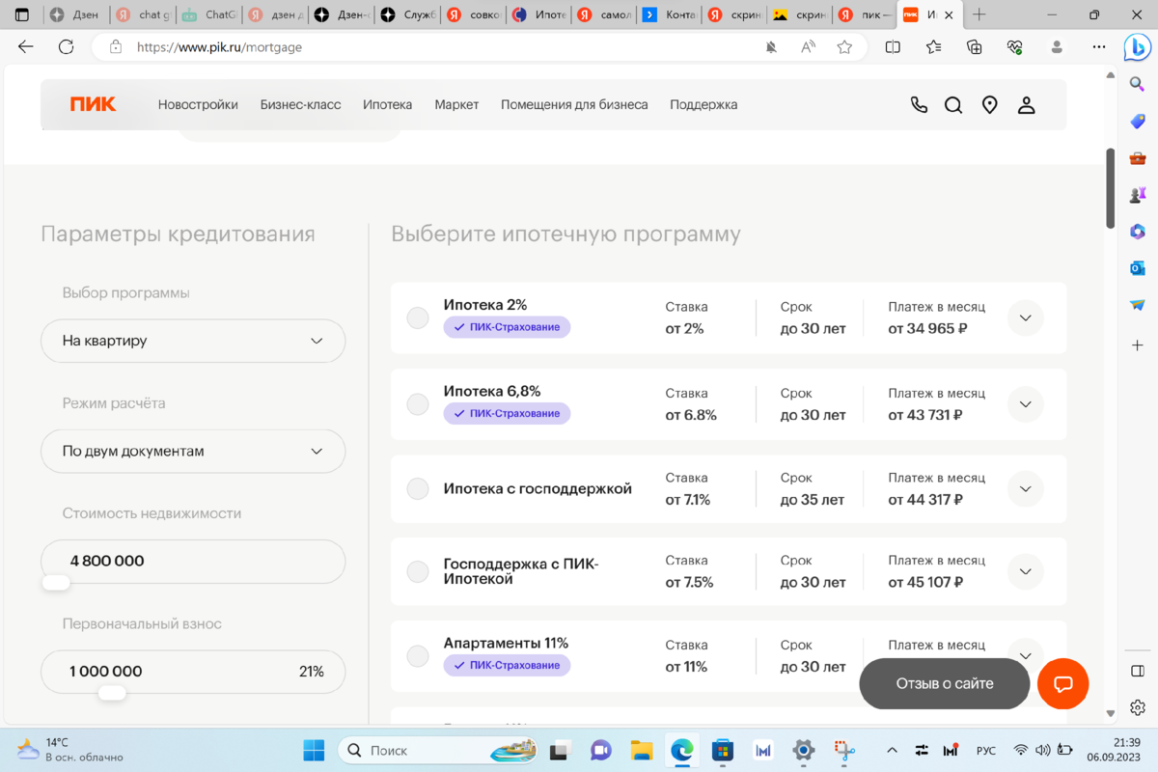Expand Ипотека 2% program details chevron
This screenshot has width=1158, height=772.
tap(1026, 318)
